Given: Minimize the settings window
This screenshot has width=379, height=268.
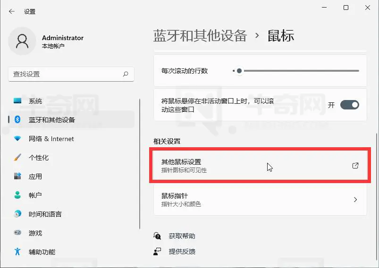Looking at the screenshot, I should pyautogui.click(x=324, y=8).
